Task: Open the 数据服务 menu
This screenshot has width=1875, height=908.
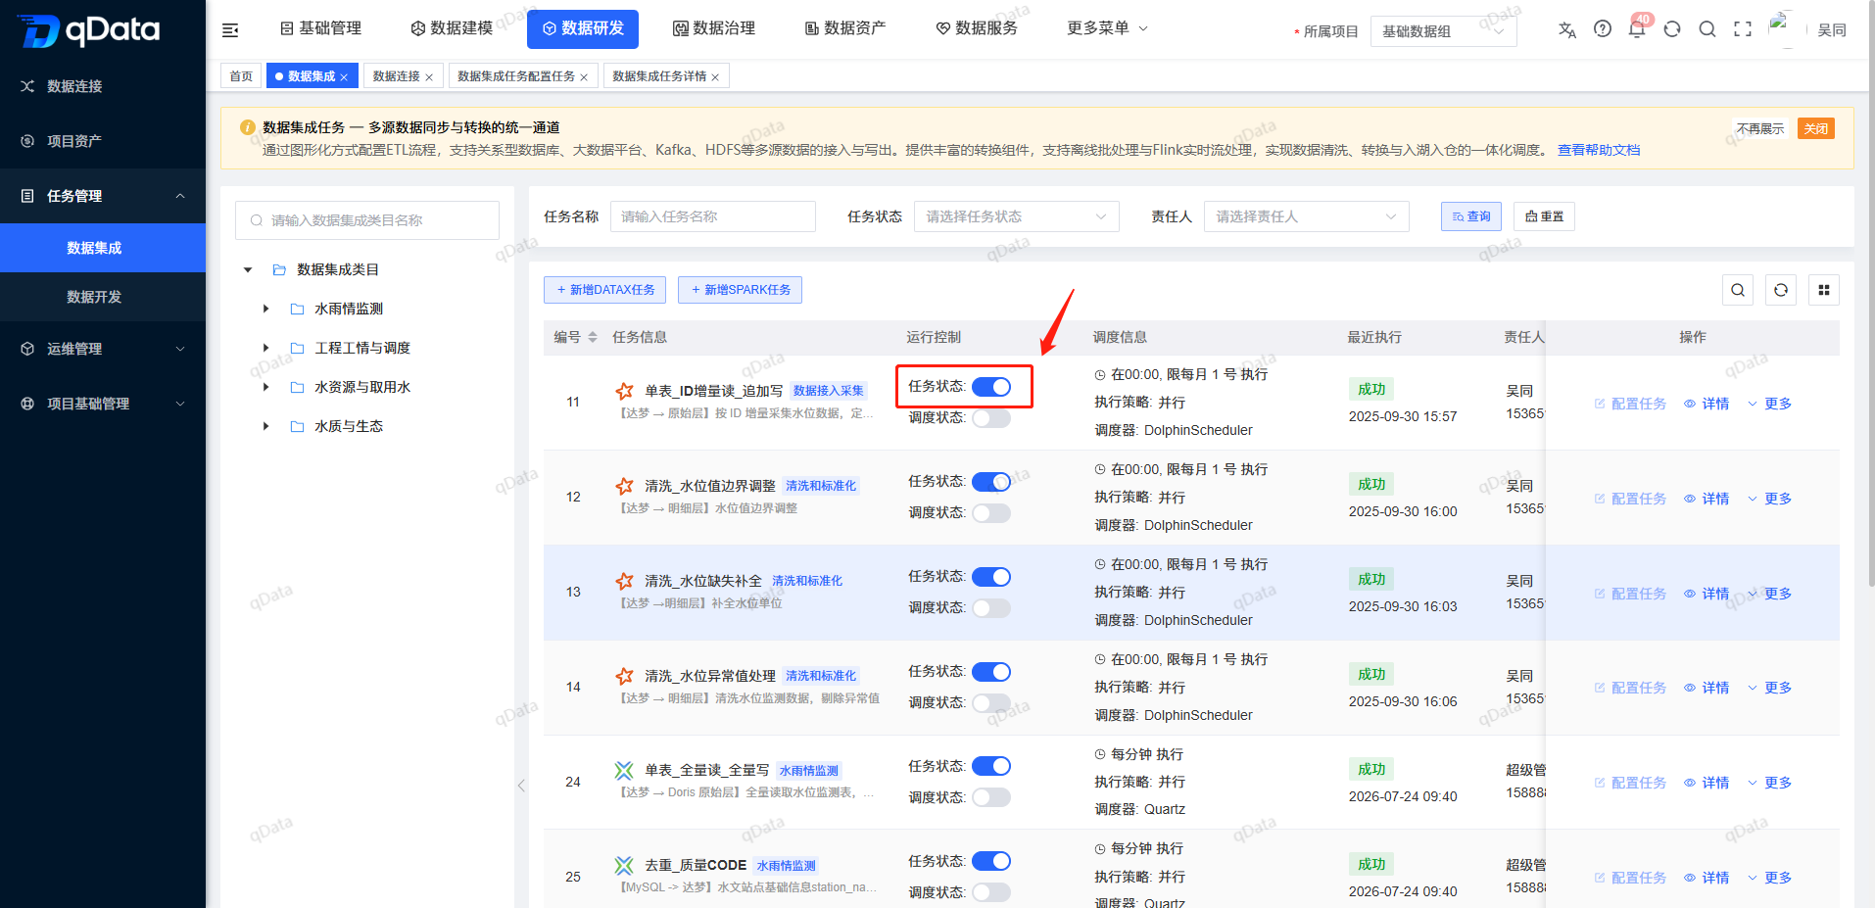Action: pyautogui.click(x=977, y=28)
